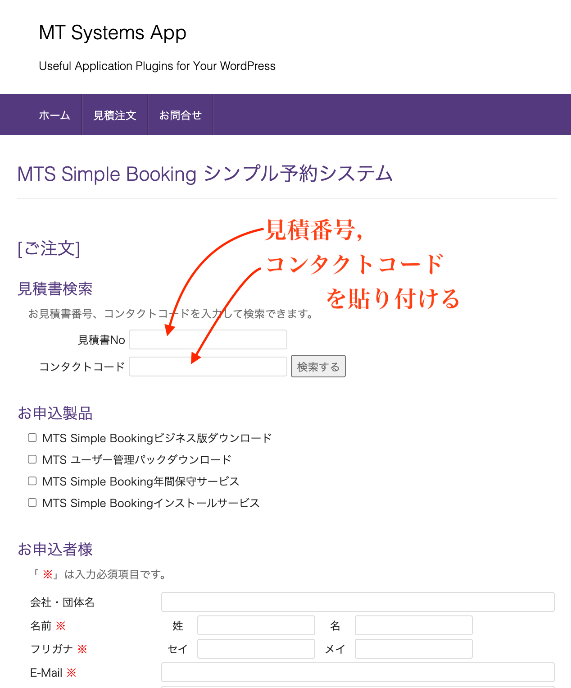Viewport: 571px width, 688px height.
Task: Focus the 名 name field
Action: [413, 625]
